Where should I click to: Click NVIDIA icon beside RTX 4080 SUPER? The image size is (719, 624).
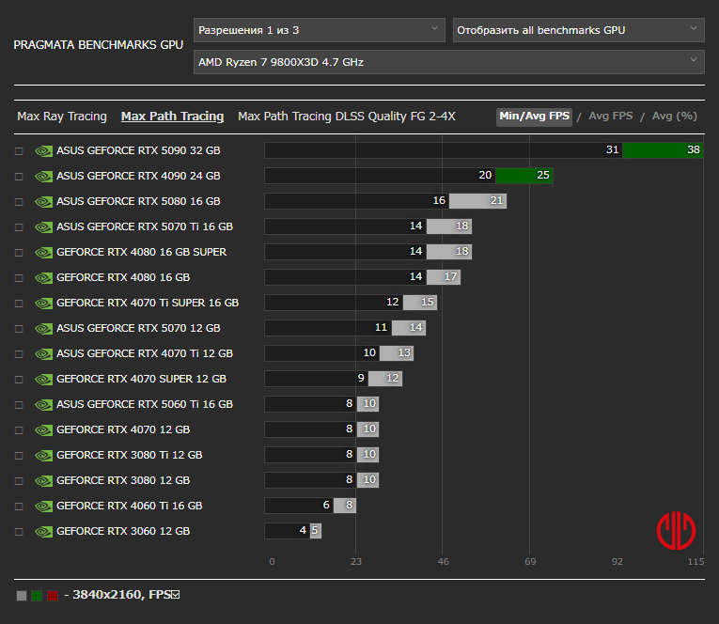pos(43,252)
